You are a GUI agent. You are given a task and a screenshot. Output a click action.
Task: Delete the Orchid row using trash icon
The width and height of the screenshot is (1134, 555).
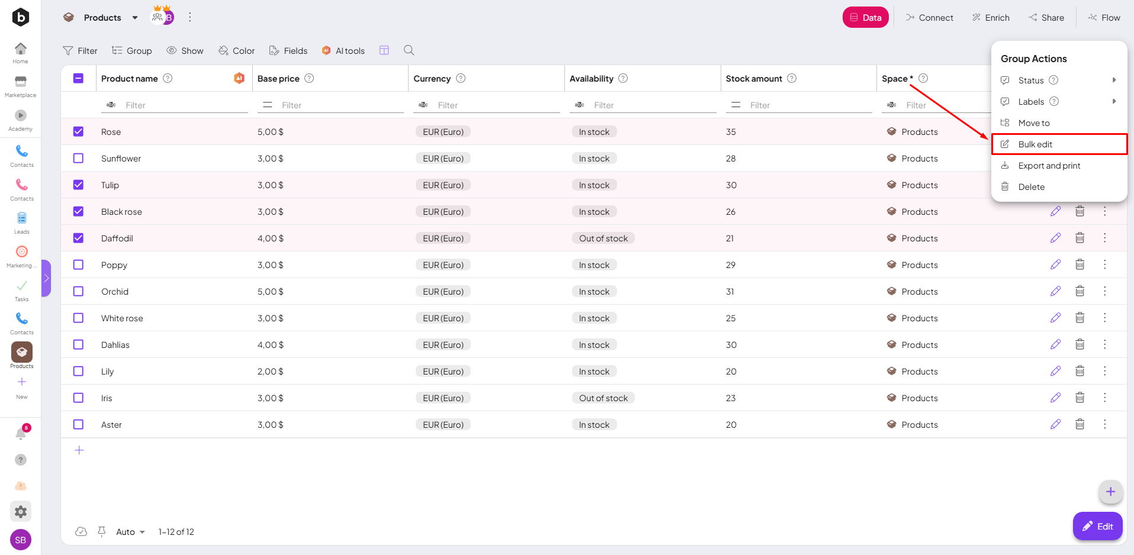pos(1080,291)
